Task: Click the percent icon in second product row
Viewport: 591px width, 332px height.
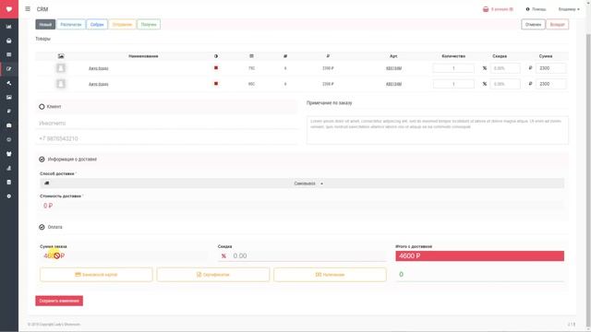Action: [x=485, y=84]
